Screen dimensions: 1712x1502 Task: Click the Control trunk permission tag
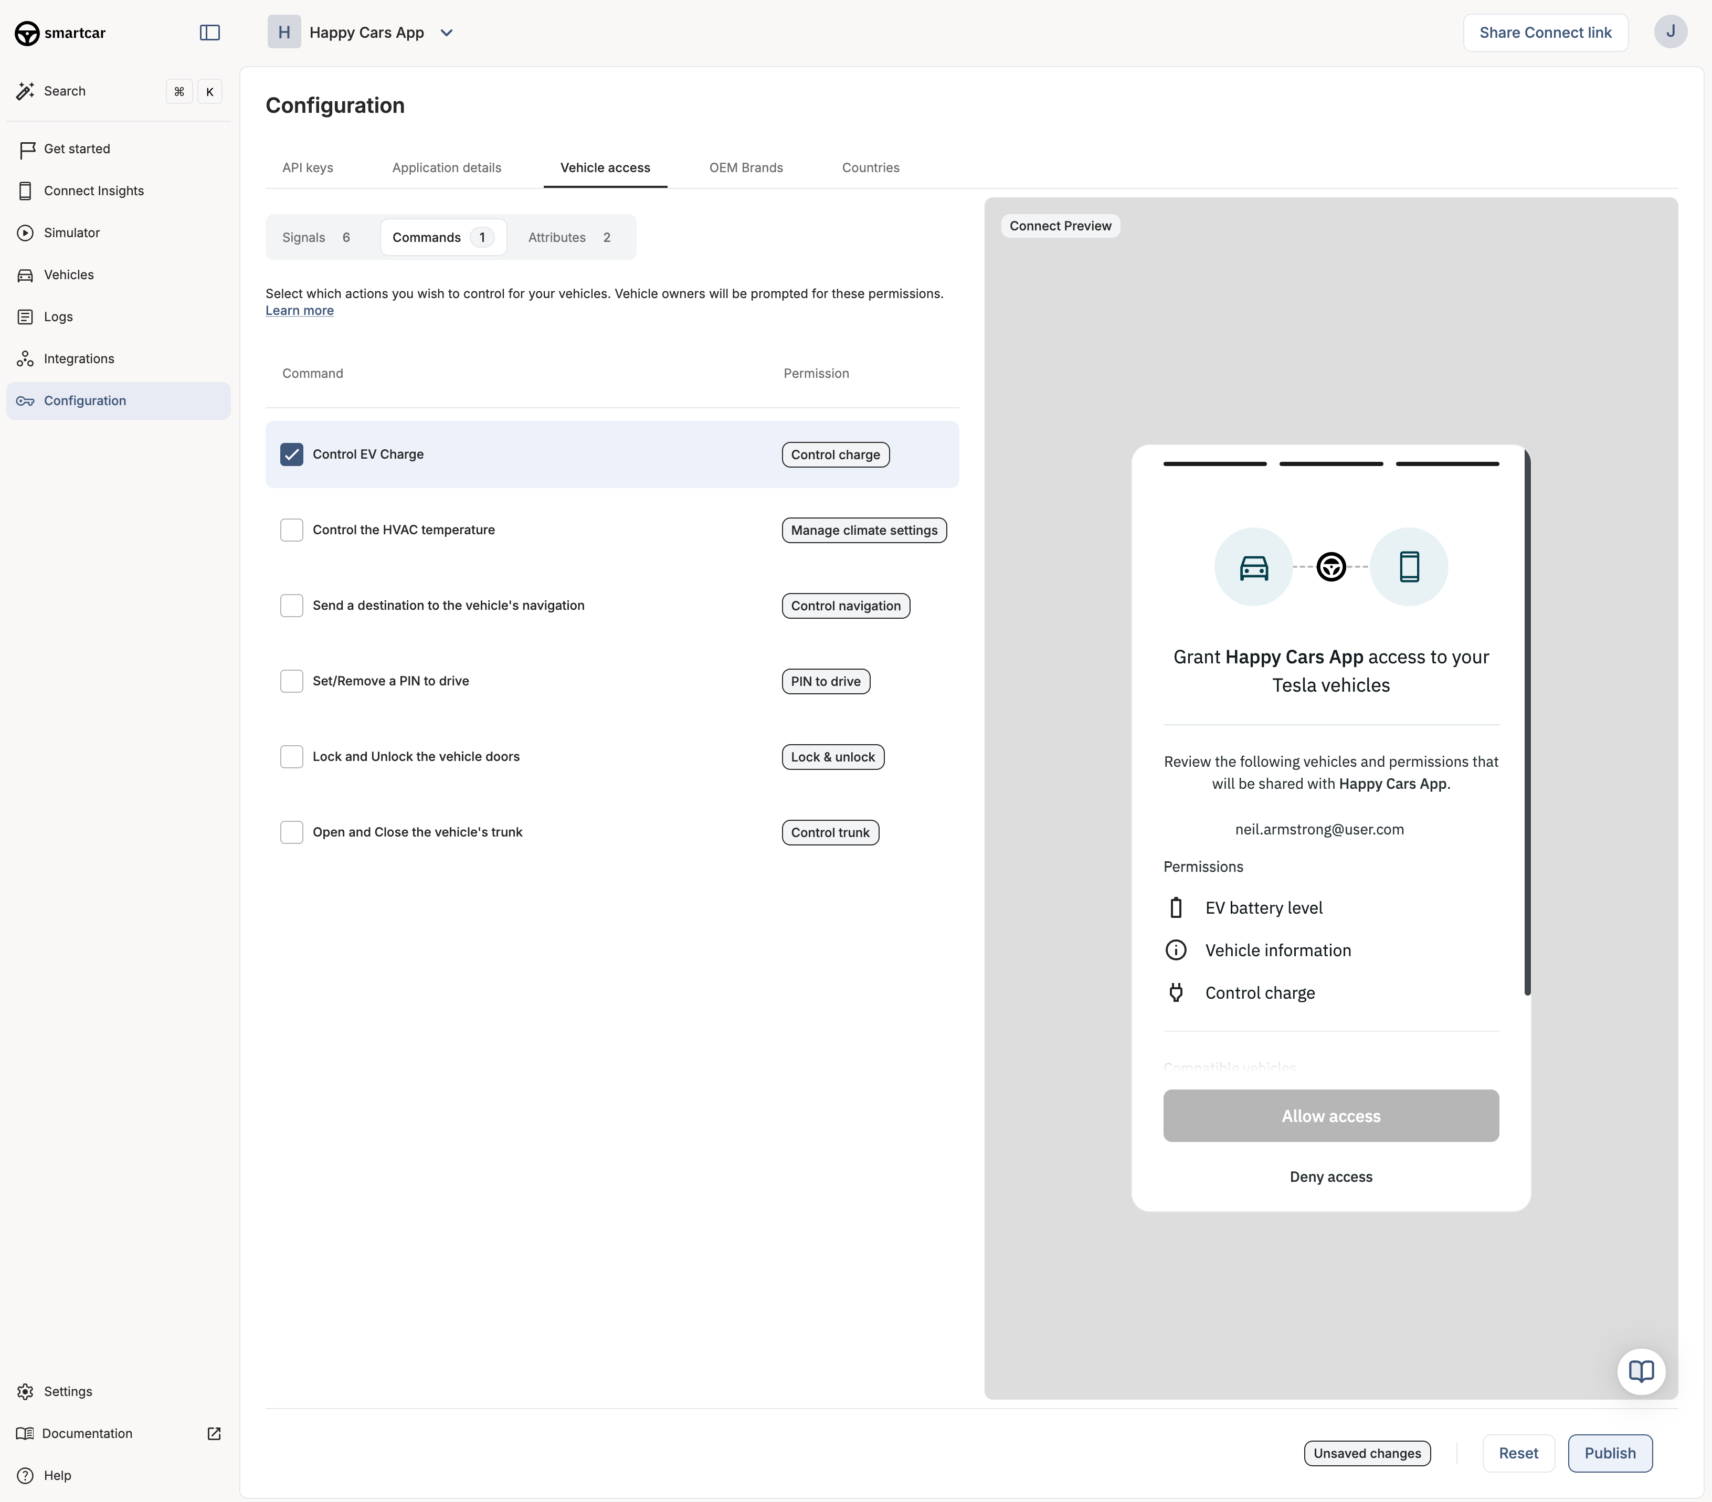click(830, 832)
